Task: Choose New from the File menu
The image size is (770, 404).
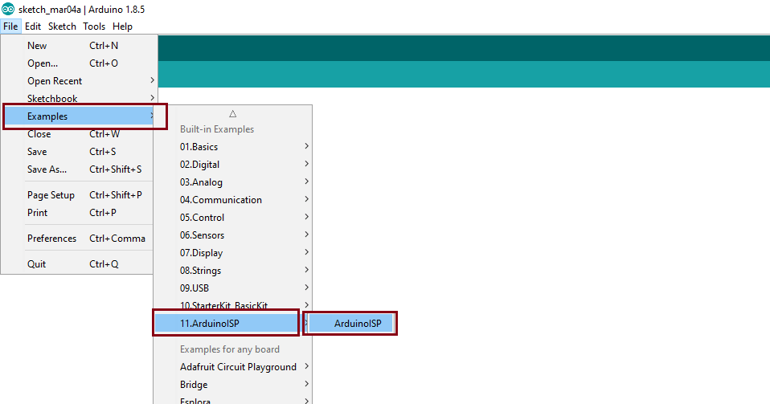Action: pyautogui.click(x=79, y=46)
